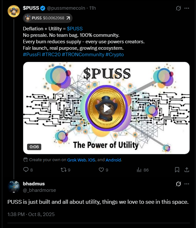The image size is (196, 228).
Task: Repost the $PUSS tweet
Action: (x=63, y=170)
